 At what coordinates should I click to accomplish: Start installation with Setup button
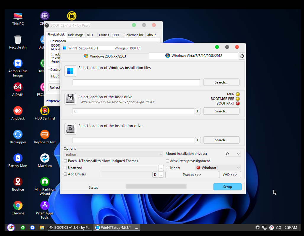coord(227,187)
